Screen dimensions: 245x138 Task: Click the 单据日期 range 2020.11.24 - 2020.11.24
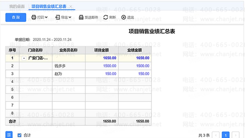52,40
